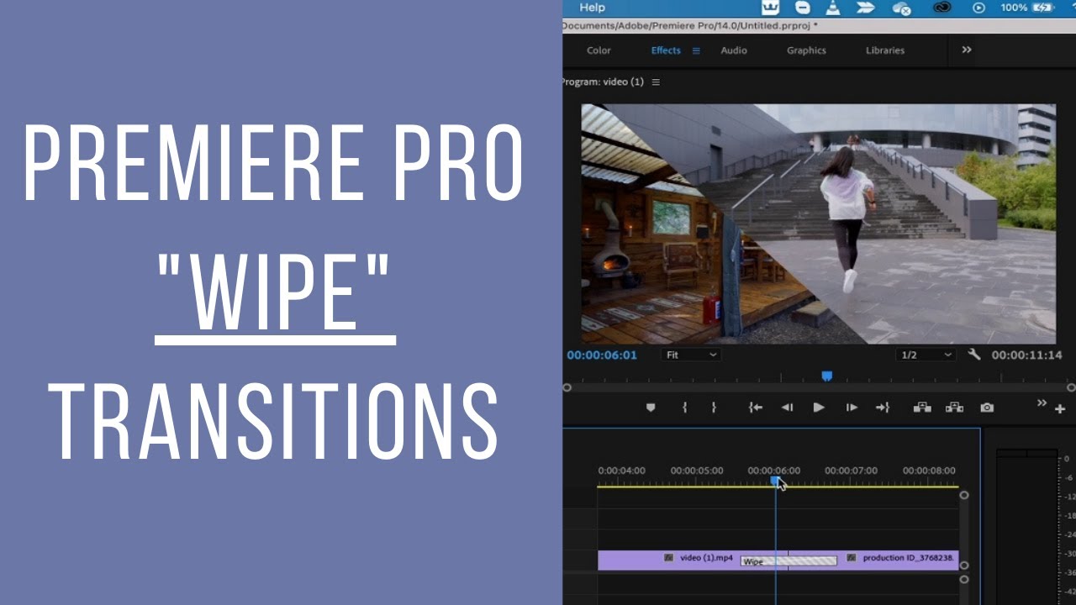Open the Effects workspace menu icon
Viewport: 1076px width, 605px height.
(696, 50)
